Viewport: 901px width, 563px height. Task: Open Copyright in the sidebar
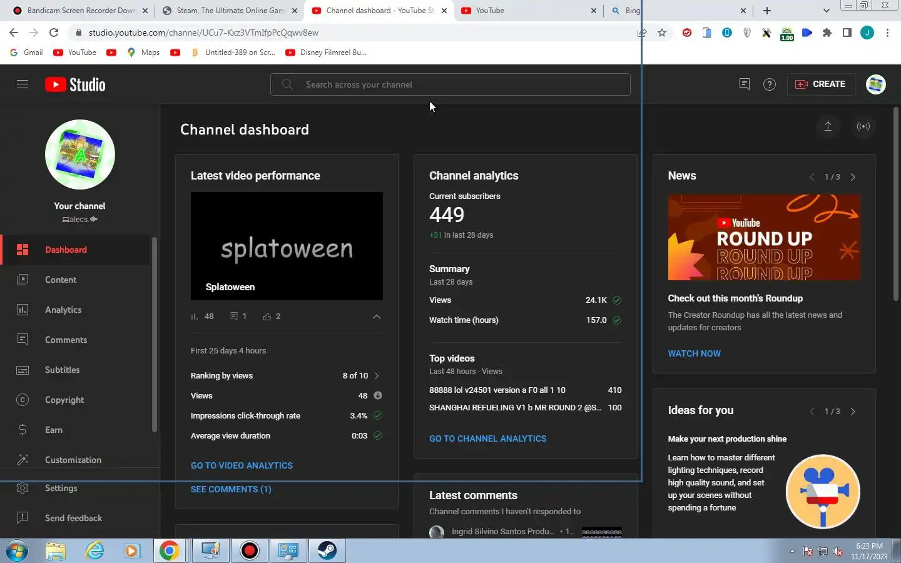coord(76,400)
